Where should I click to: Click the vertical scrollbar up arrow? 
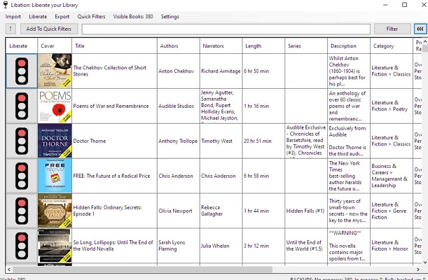425,41
